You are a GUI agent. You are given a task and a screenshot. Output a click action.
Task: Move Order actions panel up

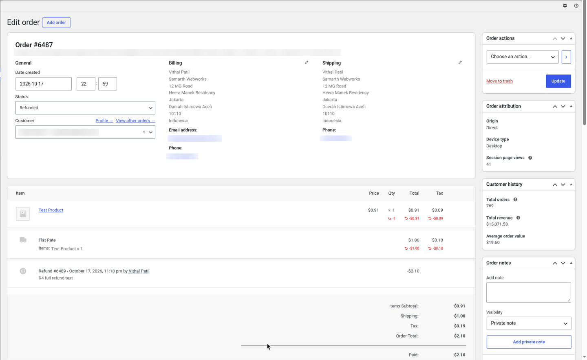555,38
